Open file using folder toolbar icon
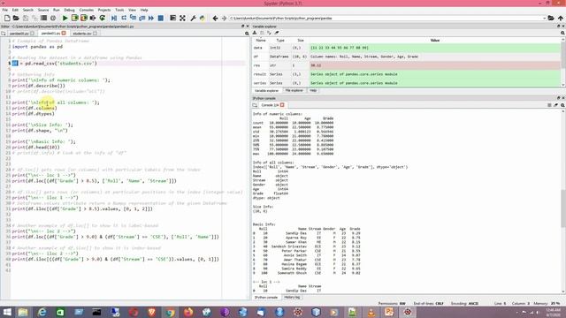 click(x=16, y=18)
